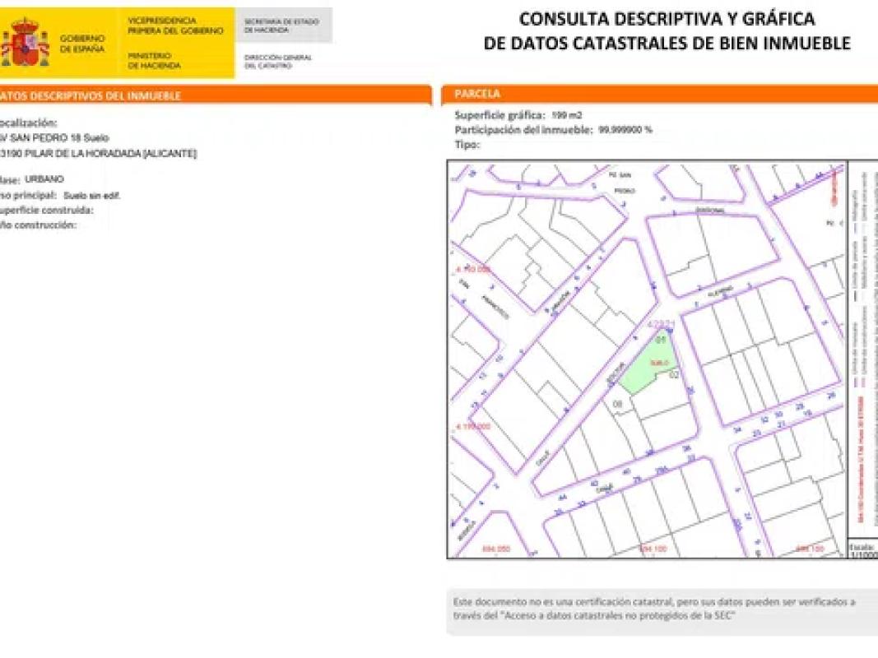Click the 'SUELO' label inside the green parcel

point(659,363)
